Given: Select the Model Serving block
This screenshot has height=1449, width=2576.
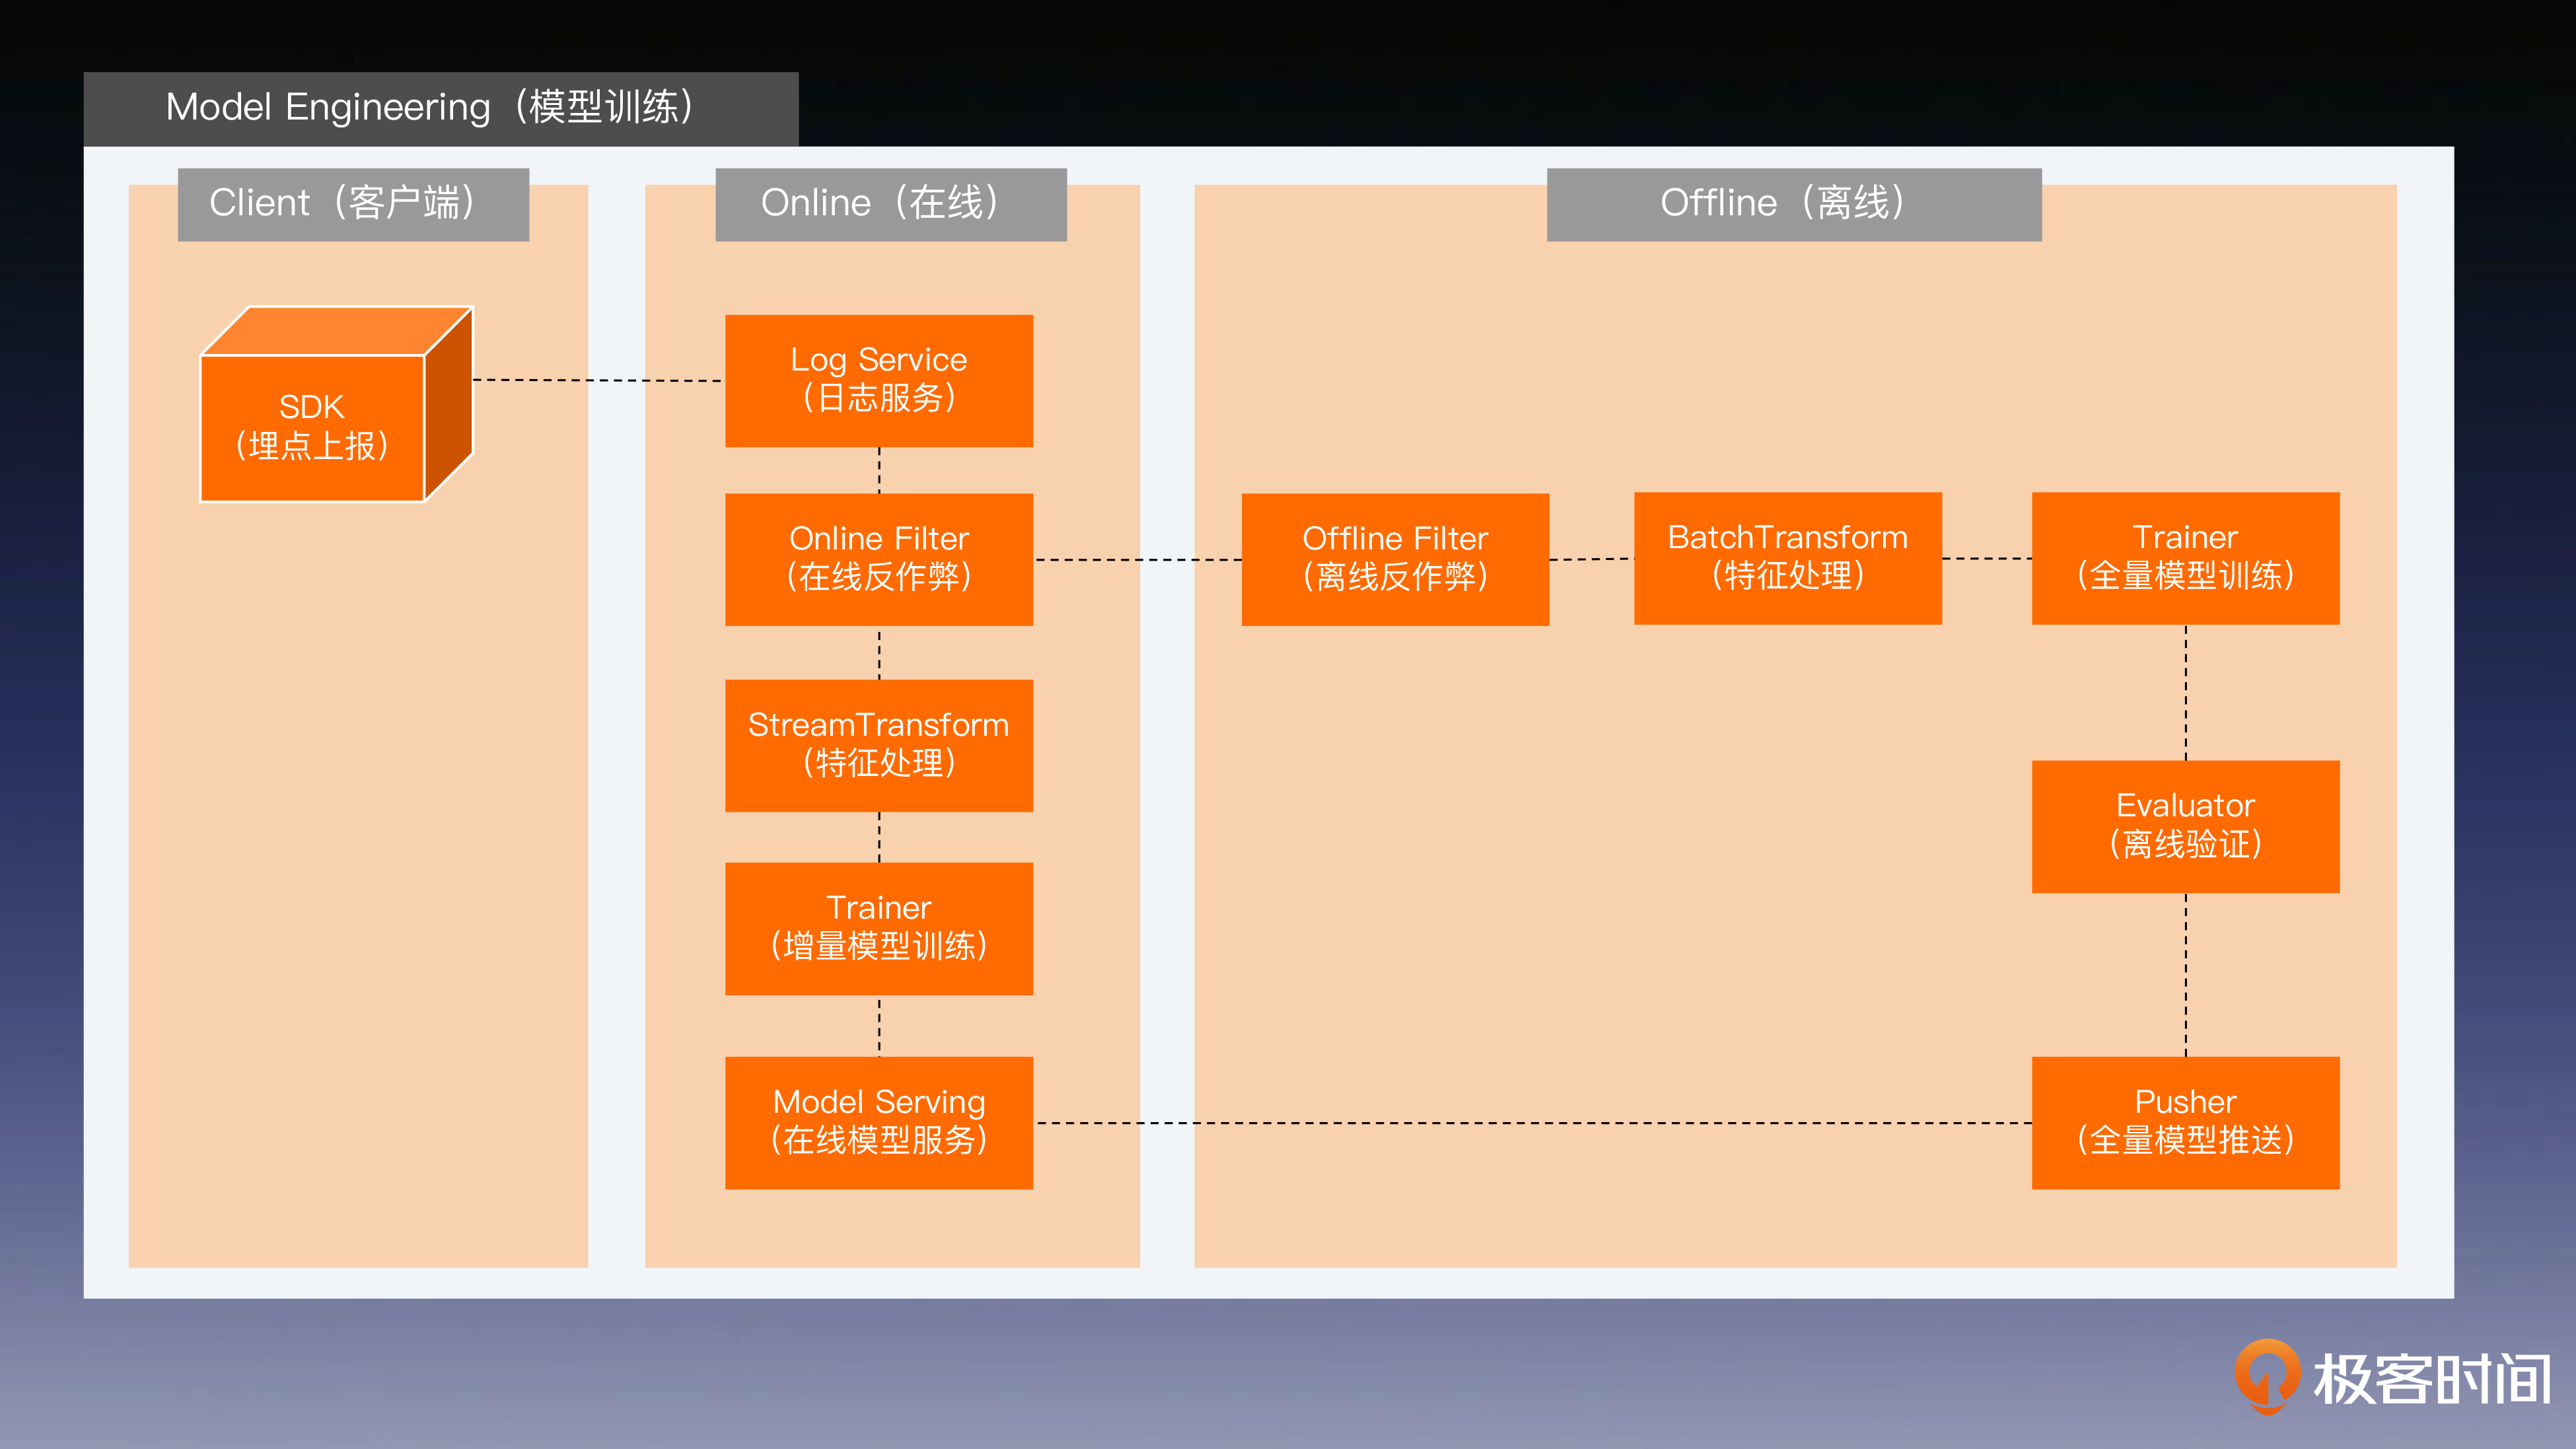Looking at the screenshot, I should tap(878, 1122).
